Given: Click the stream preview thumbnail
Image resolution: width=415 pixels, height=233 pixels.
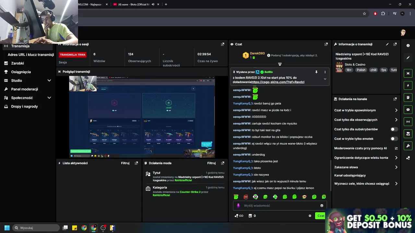Looking at the screenshot, I should tap(142, 117).
